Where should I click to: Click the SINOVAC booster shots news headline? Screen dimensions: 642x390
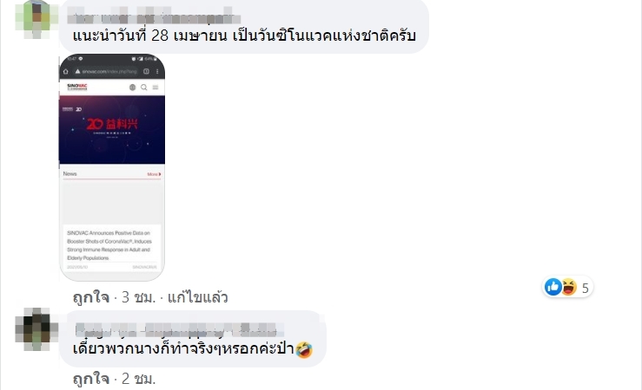[x=109, y=245]
